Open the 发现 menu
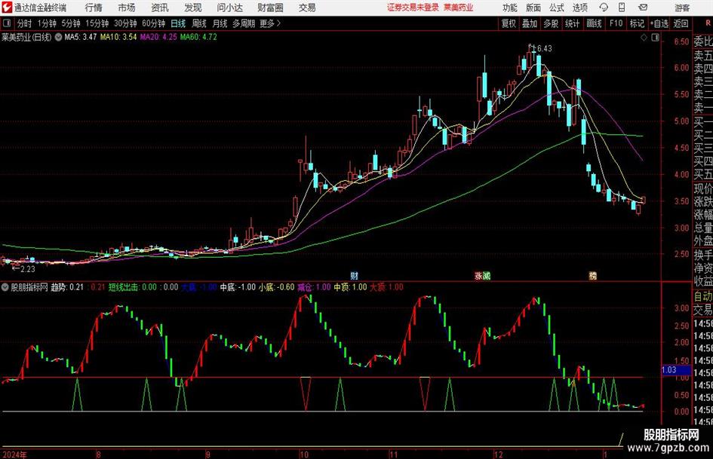 click(193, 8)
